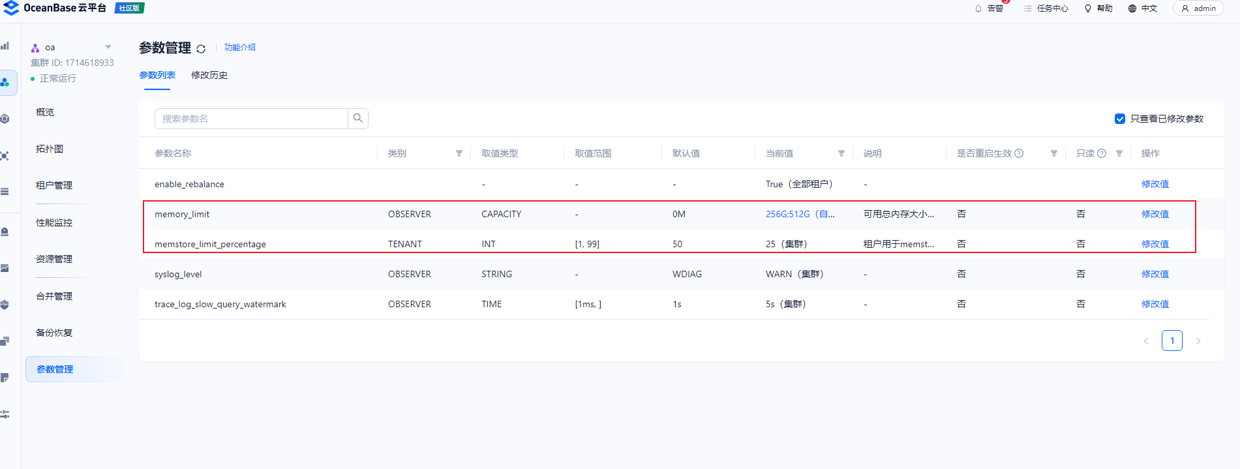
Task: Open the hexagon cube icon in left rail
Action: pos(5,119)
